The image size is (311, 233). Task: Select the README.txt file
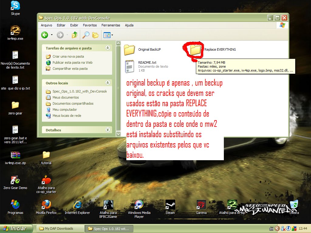click(x=146, y=66)
